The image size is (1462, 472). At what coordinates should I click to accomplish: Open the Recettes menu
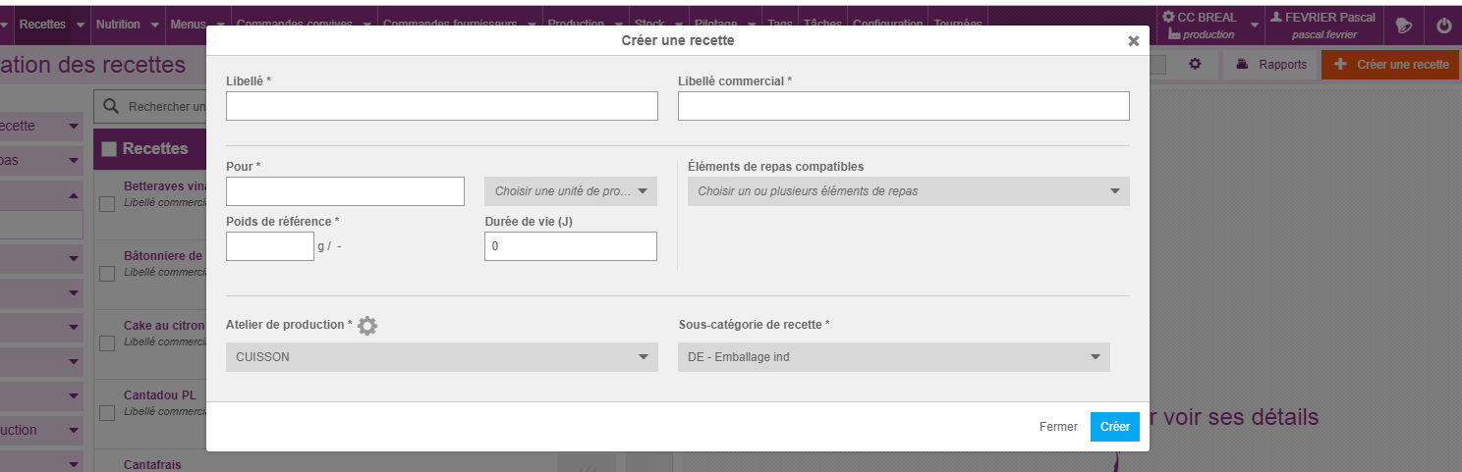point(42,24)
